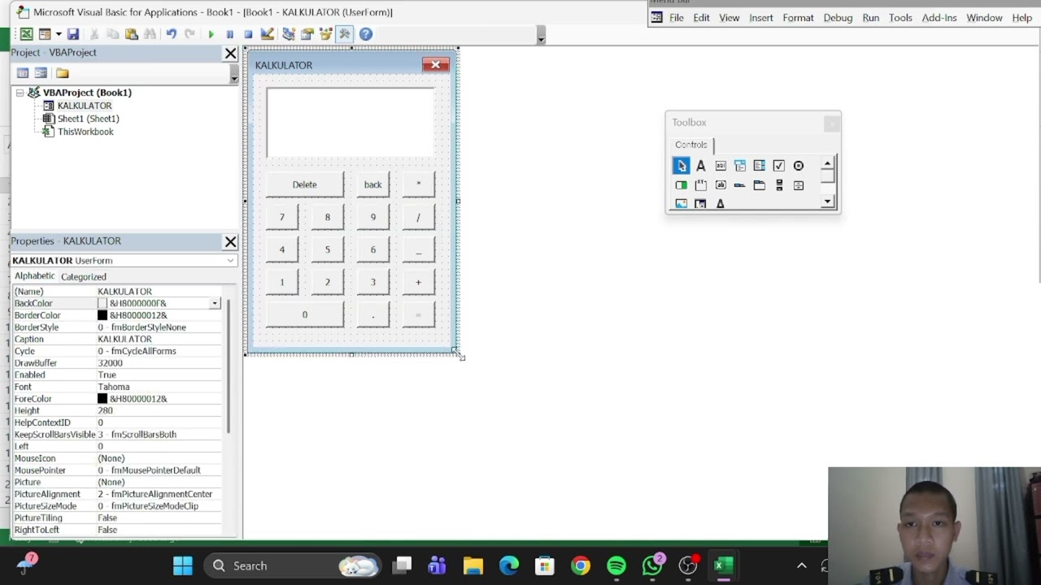Select KALKULATOR form in project tree
The image size is (1041, 585).
pos(85,106)
